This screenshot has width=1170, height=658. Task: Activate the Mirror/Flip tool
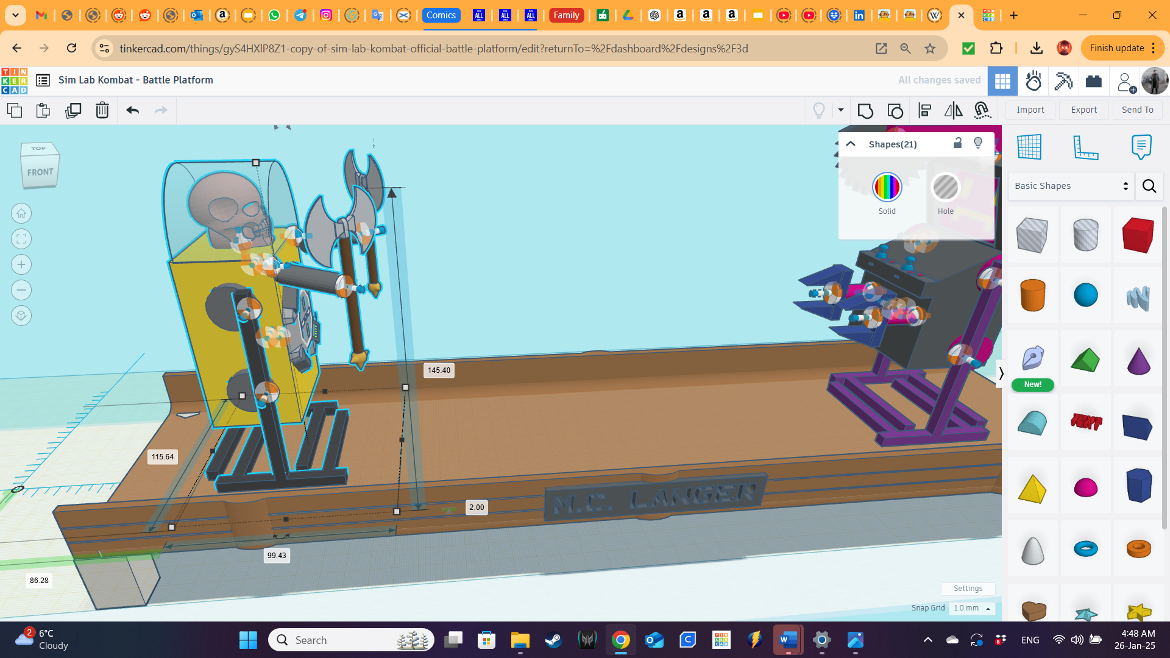(952, 110)
